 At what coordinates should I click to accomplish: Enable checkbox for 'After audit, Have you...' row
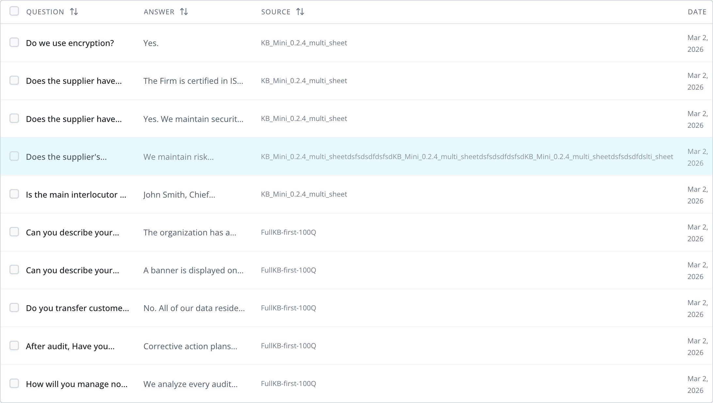(14, 345)
